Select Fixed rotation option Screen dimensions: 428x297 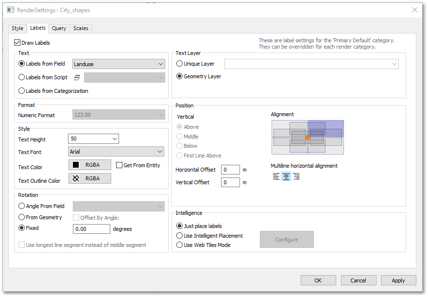[21, 228]
